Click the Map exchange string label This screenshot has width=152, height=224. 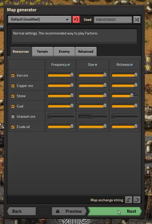[x=107, y=200]
